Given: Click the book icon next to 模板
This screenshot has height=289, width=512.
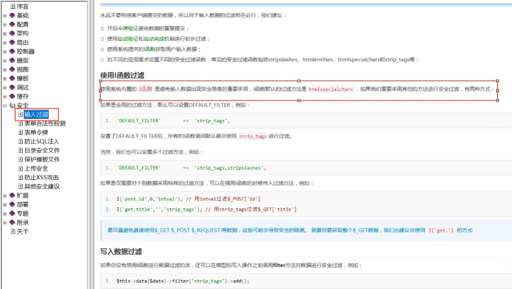Looking at the screenshot, I should pos(12,78).
